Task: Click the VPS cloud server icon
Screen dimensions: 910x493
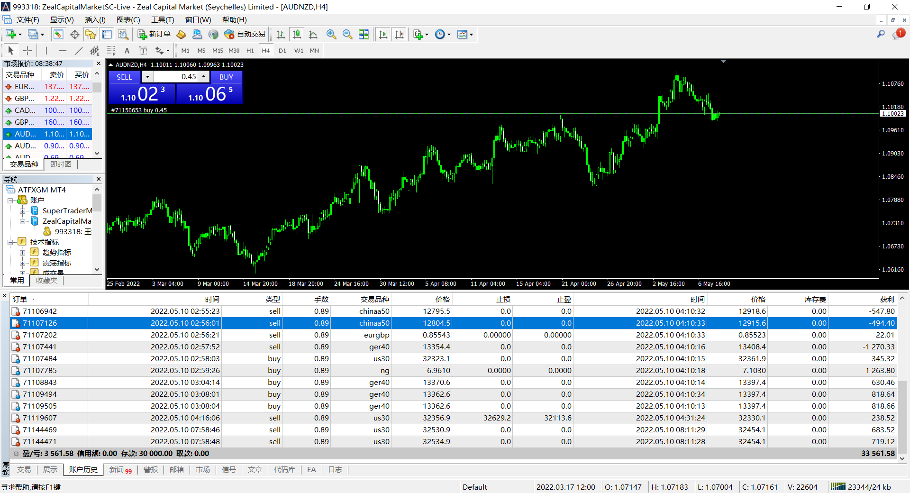Action: 197,34
